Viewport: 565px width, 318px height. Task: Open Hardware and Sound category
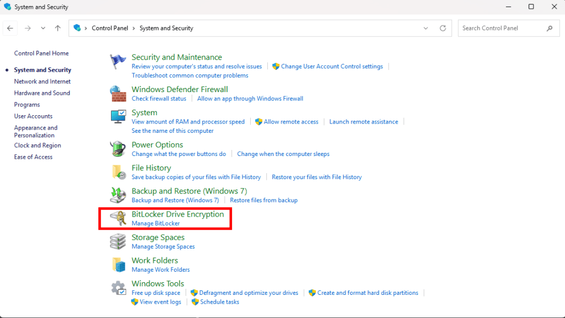(42, 93)
